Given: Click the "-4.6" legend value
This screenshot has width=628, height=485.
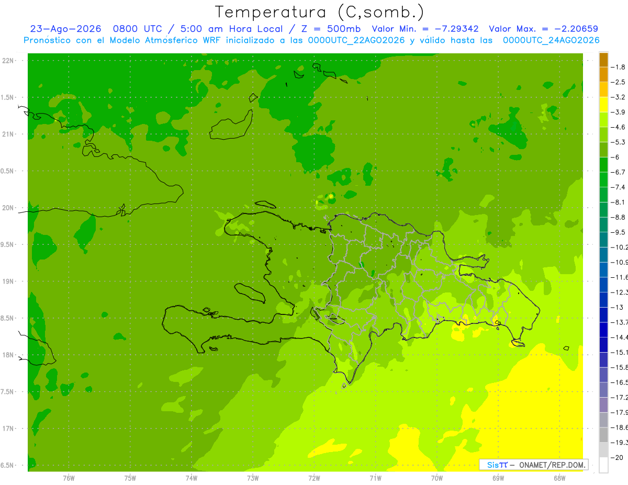Looking at the screenshot, I should tap(618, 127).
